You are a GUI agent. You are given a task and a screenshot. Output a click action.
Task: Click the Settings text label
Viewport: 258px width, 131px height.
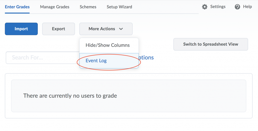pos(218,7)
